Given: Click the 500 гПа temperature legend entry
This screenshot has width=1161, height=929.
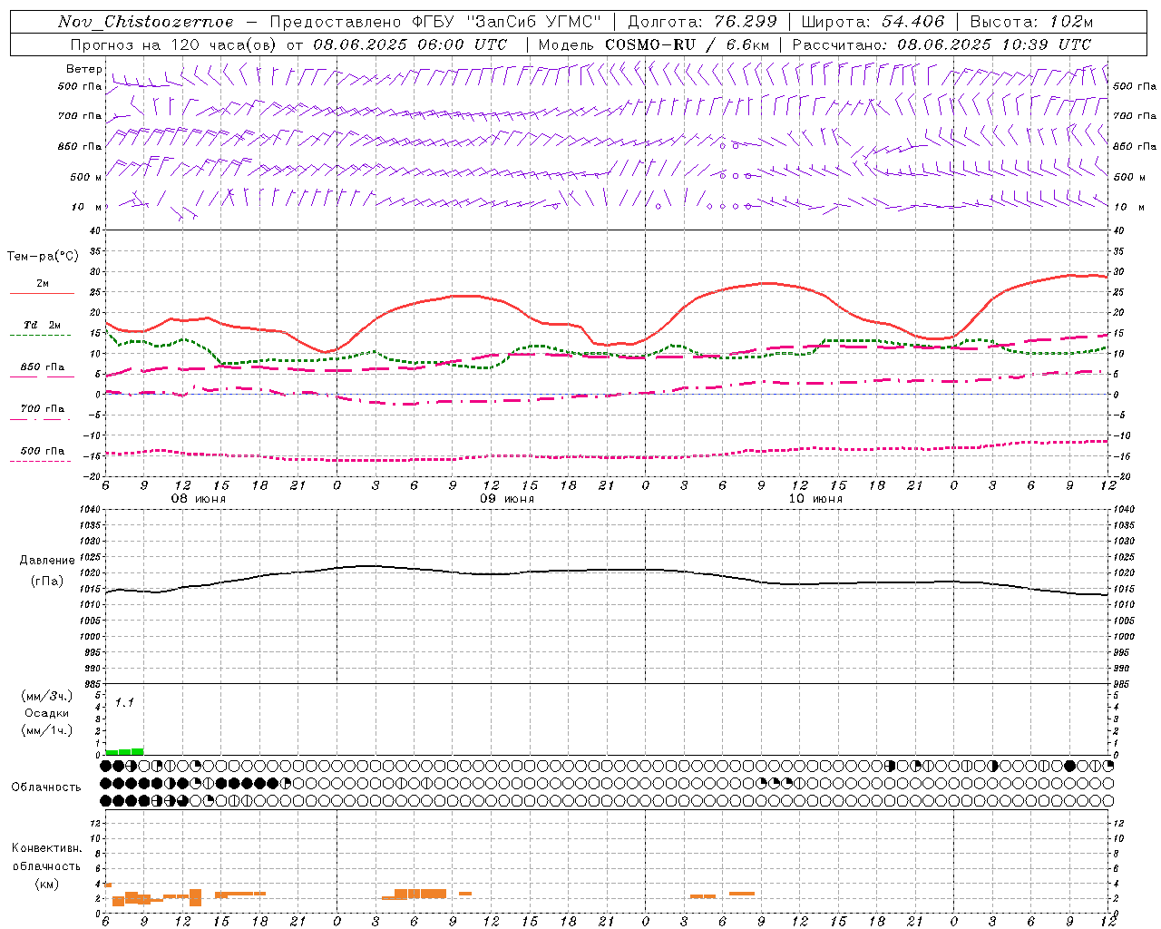Looking at the screenshot, I should (x=42, y=451).
